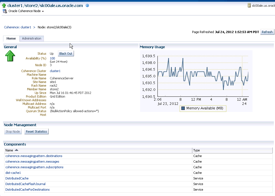
Task: Open the cluster1 Coherence Cluster link
Action: (55, 71)
